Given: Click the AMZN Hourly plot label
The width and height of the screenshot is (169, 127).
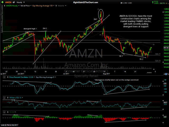Looking at the screenshot, I should pos(12,6).
